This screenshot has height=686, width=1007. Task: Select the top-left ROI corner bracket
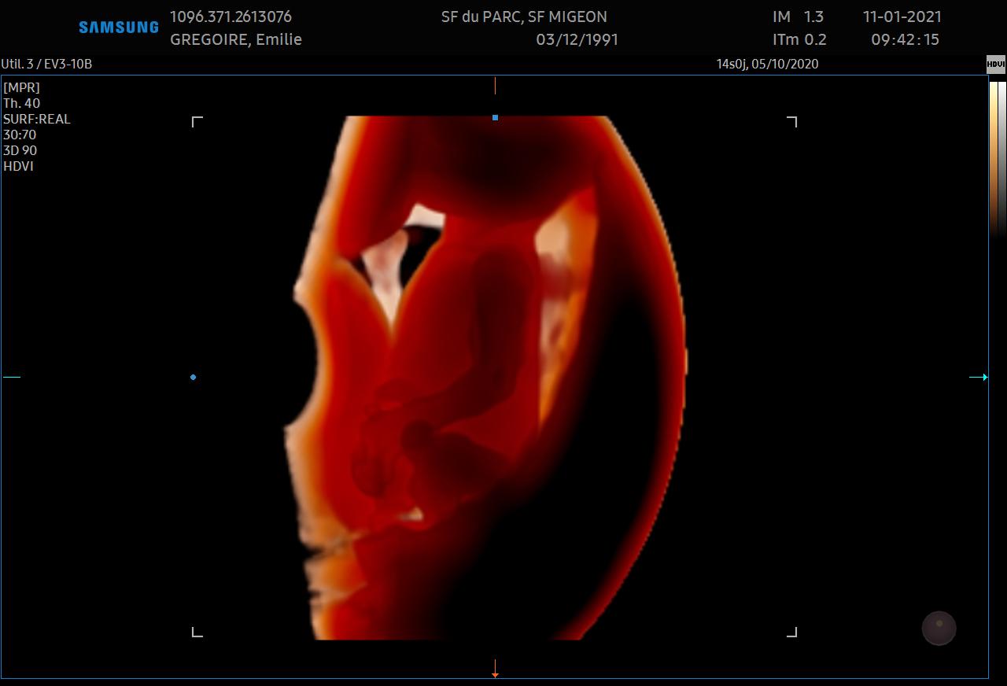coord(197,121)
